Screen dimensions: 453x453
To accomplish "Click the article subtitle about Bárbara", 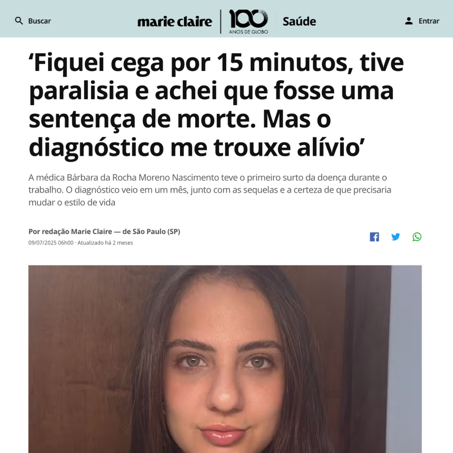I will pyautogui.click(x=210, y=190).
